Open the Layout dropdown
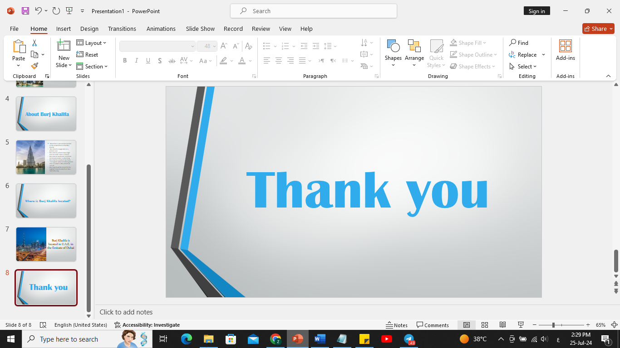Image resolution: width=620 pixels, height=348 pixels. (x=91, y=43)
